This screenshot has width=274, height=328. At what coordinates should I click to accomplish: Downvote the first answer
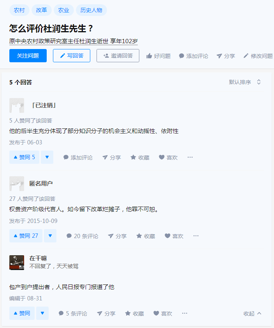47,157
